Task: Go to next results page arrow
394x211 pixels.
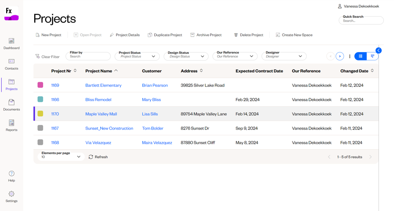Action: pos(370,157)
